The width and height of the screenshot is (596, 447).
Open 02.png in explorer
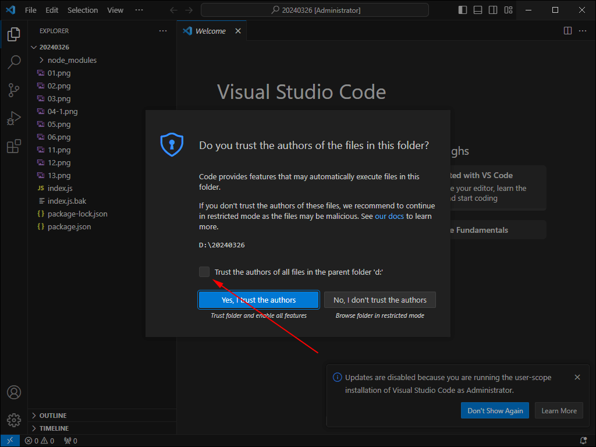[102, 86]
